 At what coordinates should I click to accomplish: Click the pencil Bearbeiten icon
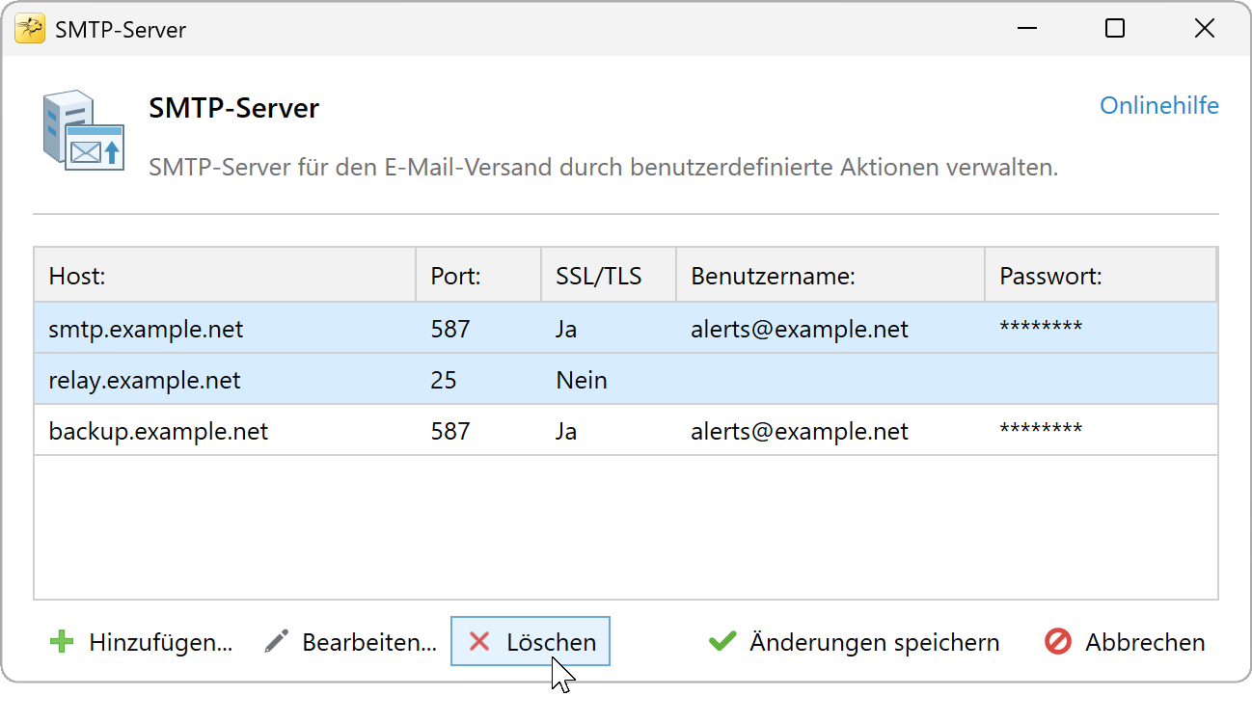click(x=277, y=642)
